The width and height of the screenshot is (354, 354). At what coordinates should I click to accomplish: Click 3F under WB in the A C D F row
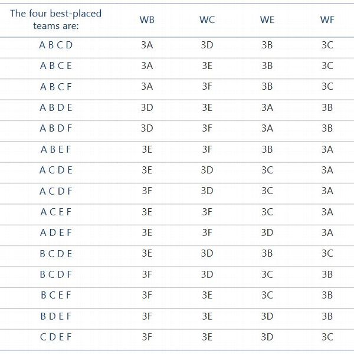click(x=147, y=191)
